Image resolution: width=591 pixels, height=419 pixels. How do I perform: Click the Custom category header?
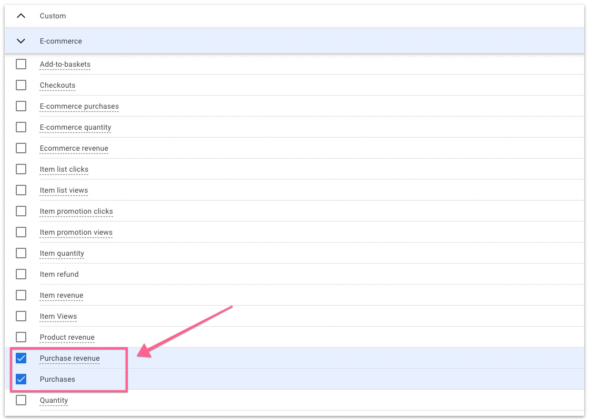pyautogui.click(x=53, y=16)
